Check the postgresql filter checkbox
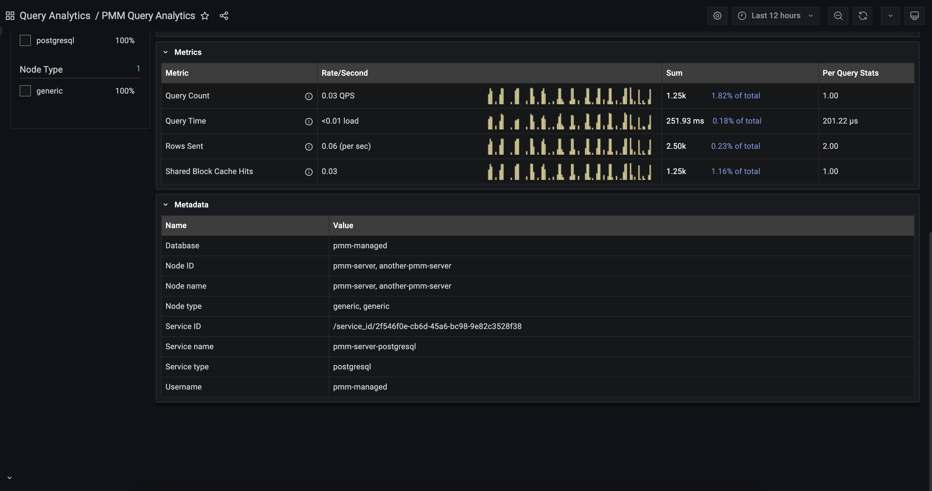This screenshot has height=491, width=932. [25, 40]
